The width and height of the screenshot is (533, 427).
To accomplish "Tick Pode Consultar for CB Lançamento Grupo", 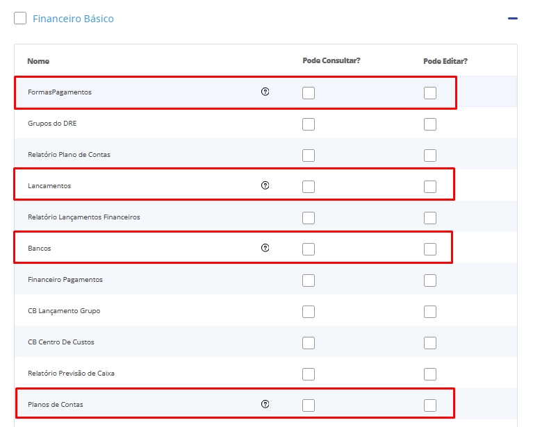I will 309,312.
